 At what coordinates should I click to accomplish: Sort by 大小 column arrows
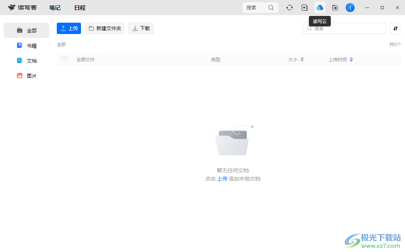click(x=302, y=60)
